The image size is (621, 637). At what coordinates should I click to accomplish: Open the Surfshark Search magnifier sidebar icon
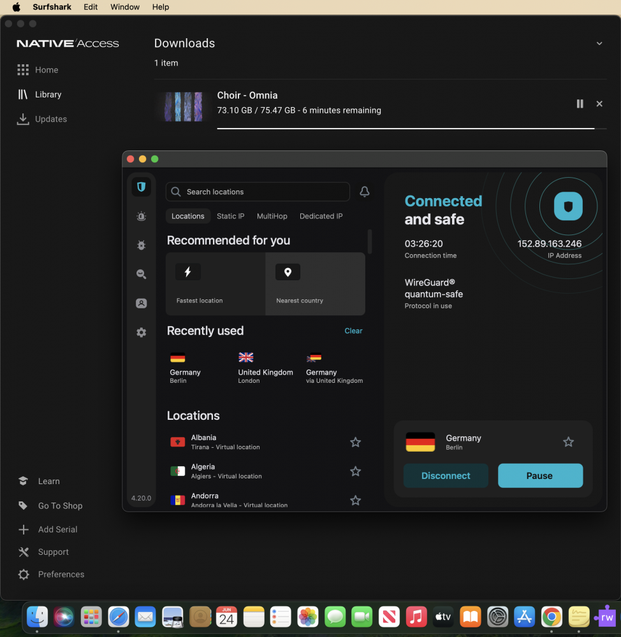(141, 274)
